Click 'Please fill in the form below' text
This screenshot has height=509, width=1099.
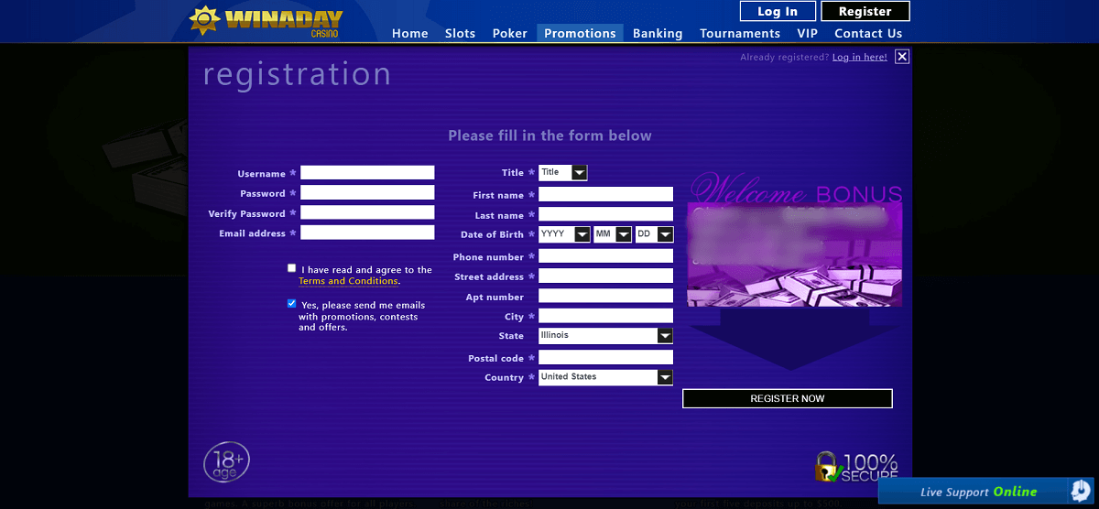point(549,135)
